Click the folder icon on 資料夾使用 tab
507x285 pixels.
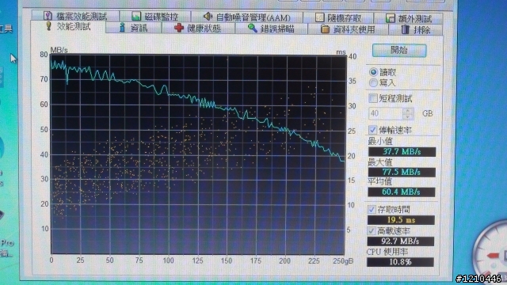[x=325, y=29]
